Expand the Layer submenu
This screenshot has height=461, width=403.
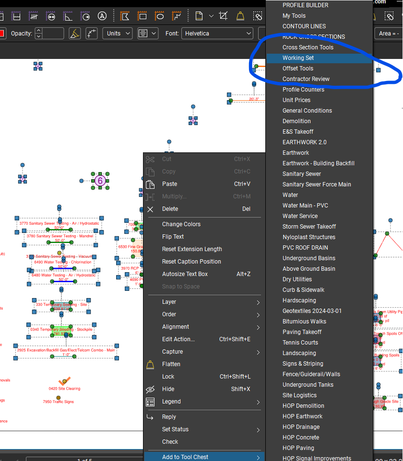[204, 302]
